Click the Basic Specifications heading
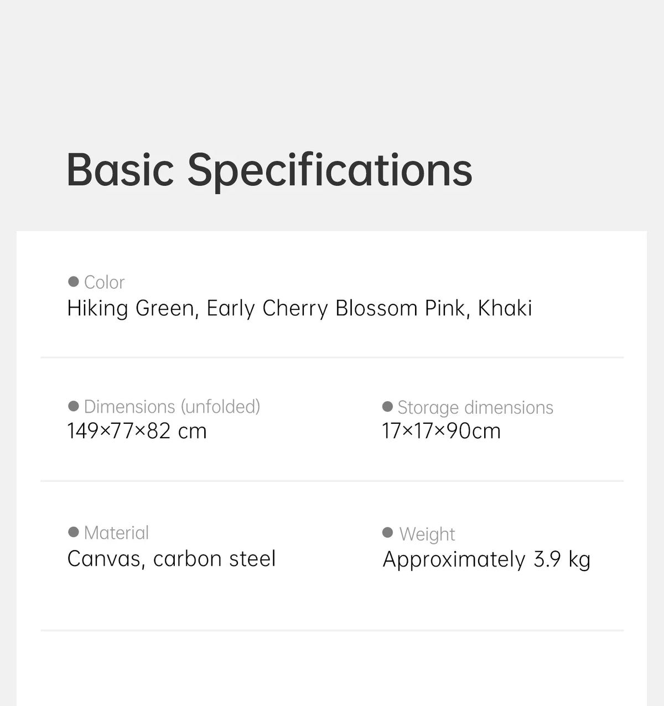Screen dimensions: 664x706 269,170
